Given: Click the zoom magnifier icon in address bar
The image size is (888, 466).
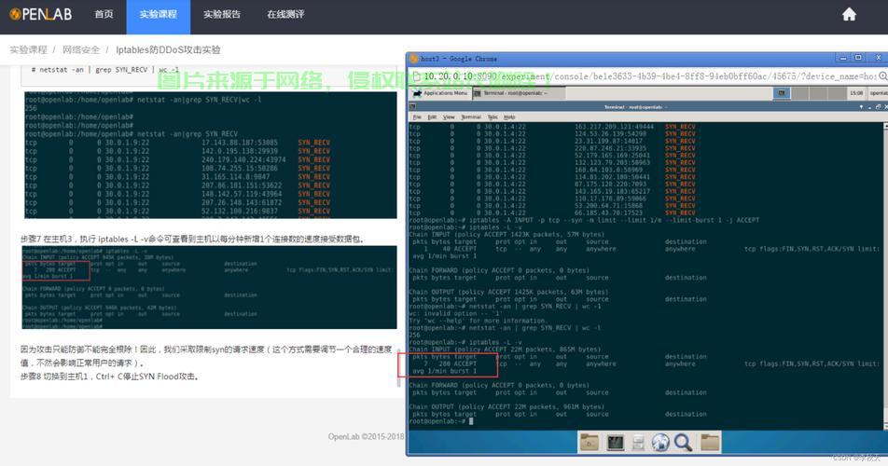Looking at the screenshot, I should (883, 75).
